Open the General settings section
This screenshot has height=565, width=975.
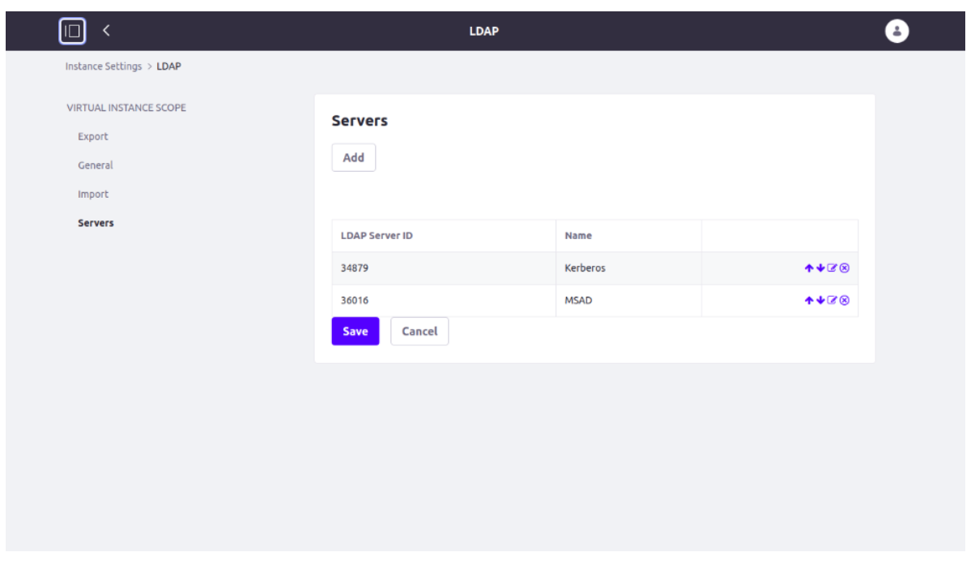(x=96, y=165)
